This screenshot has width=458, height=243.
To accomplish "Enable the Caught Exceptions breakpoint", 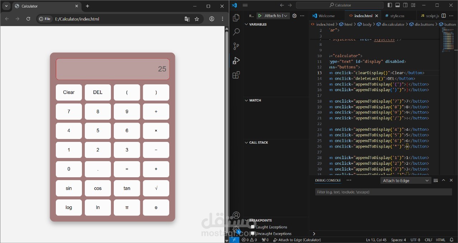I will (x=253, y=227).
